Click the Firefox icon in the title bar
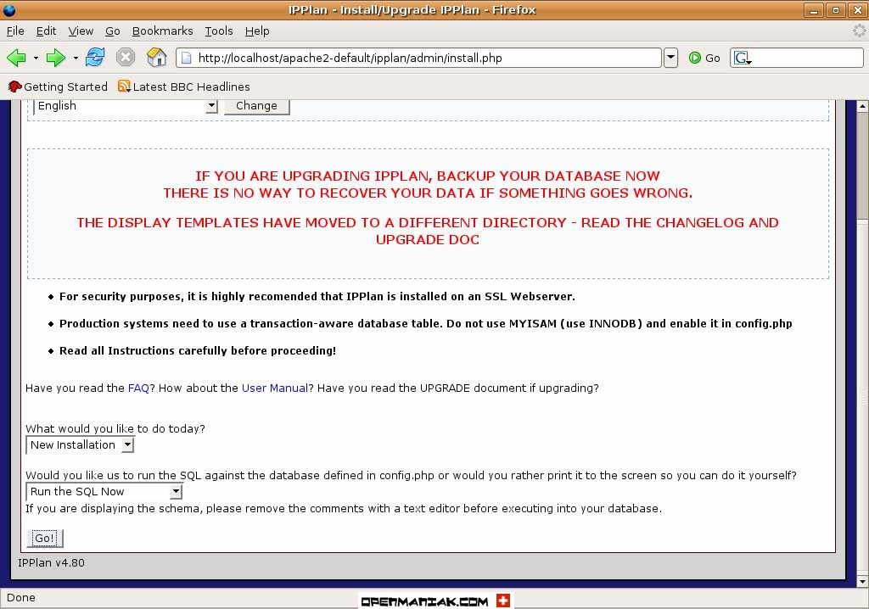 pyautogui.click(x=9, y=10)
